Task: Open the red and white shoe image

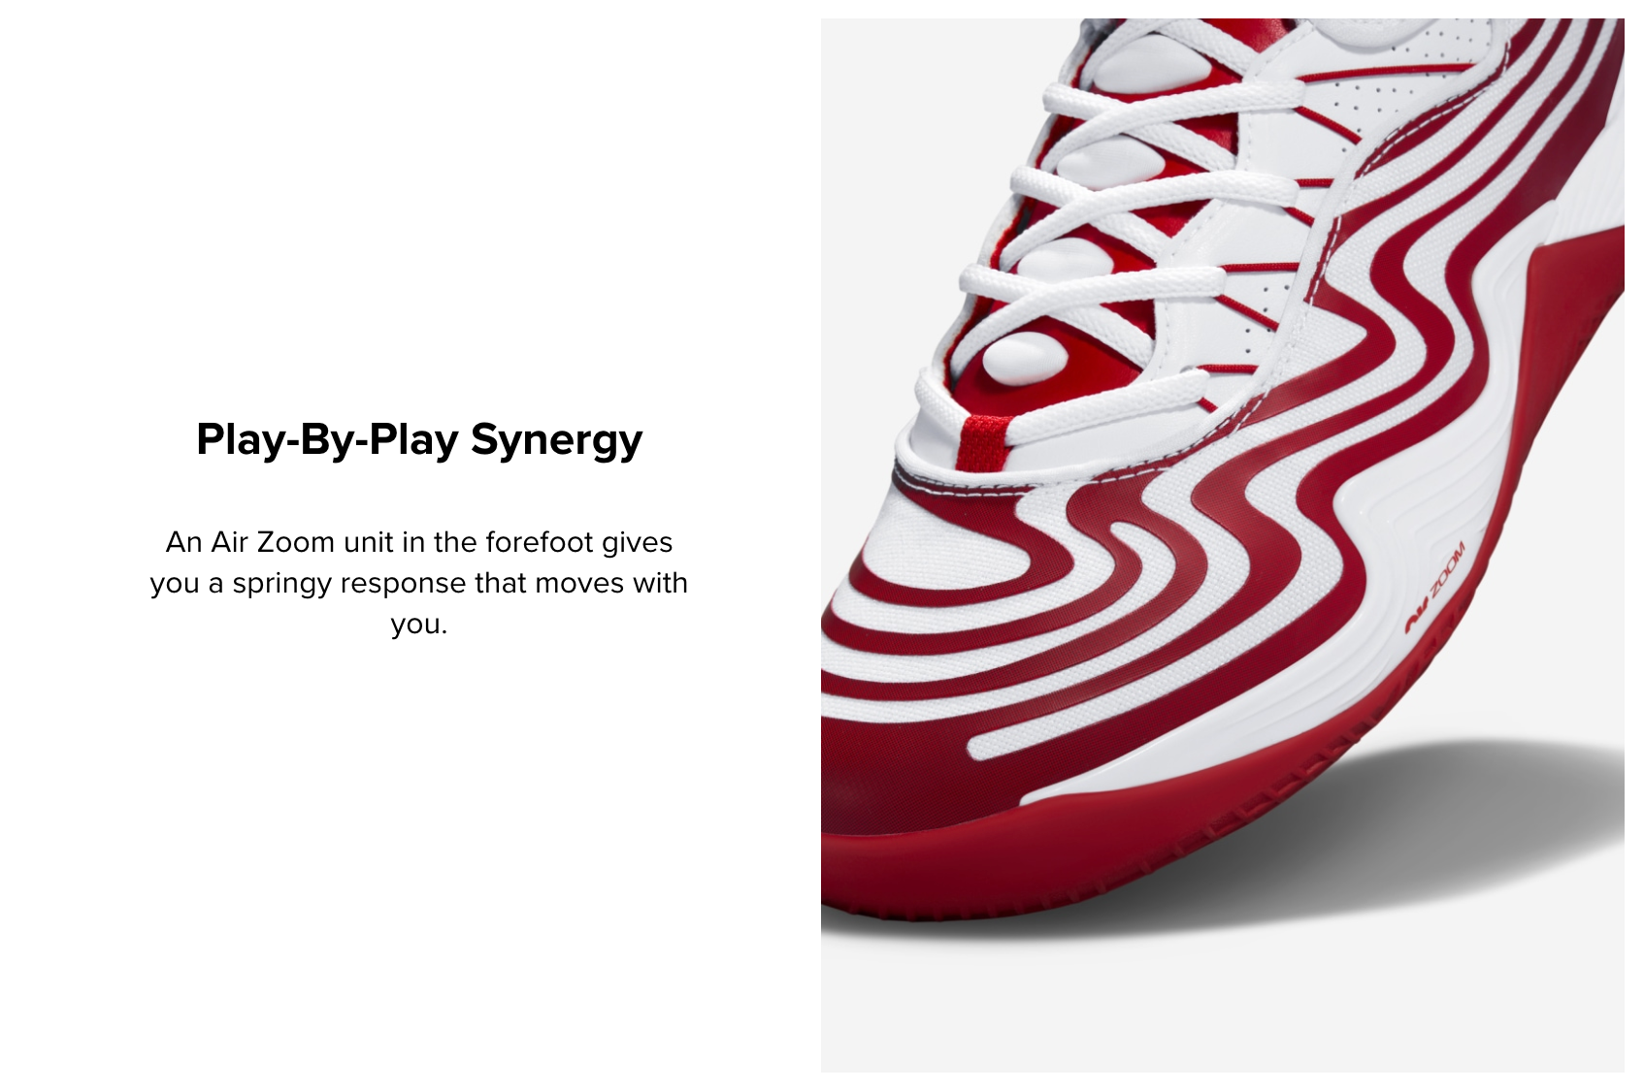Action: click(x=1223, y=545)
